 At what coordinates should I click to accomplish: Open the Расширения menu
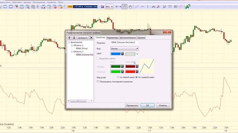39,2
